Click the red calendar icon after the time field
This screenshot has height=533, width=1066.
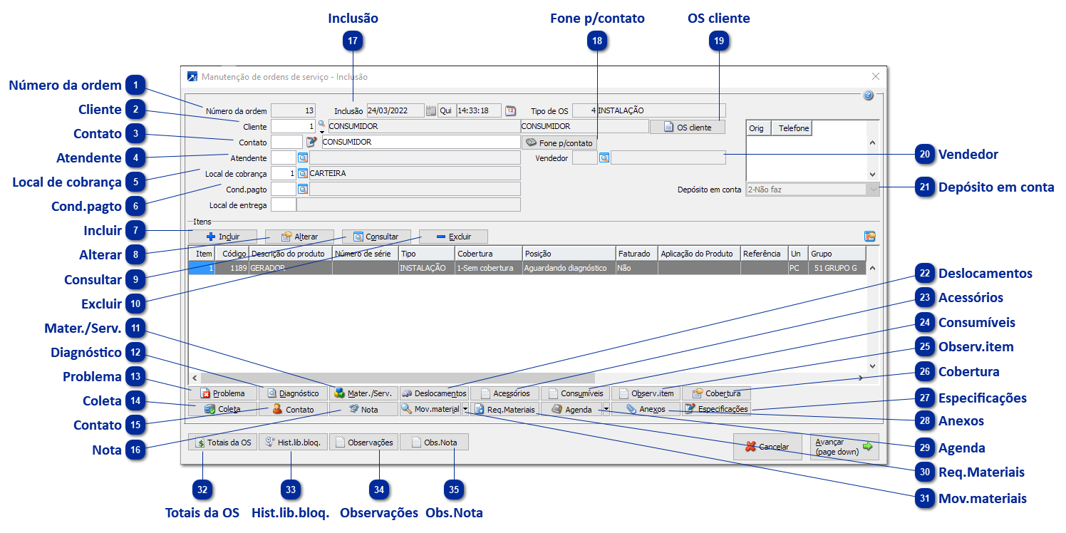(x=510, y=110)
